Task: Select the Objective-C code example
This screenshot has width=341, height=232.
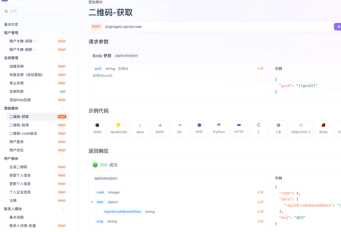Action: point(301,129)
